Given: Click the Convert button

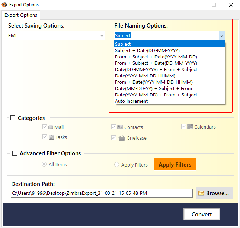Looking at the screenshot, I should [202, 214].
